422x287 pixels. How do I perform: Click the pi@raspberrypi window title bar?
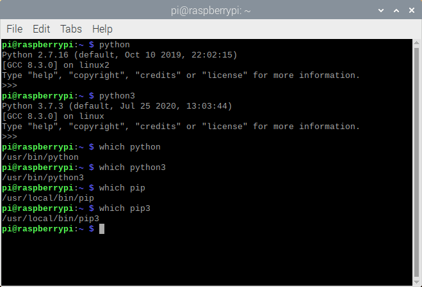pyautogui.click(x=211, y=10)
